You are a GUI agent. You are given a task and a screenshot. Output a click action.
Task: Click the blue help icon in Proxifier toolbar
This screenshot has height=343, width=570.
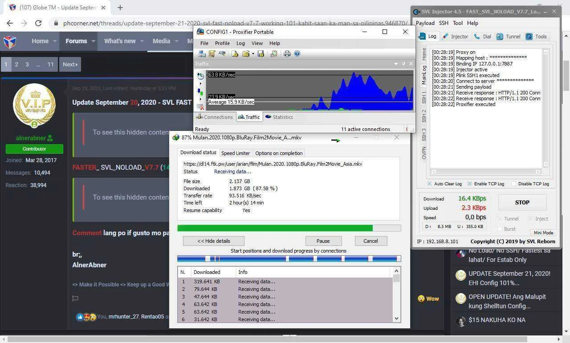point(297,53)
